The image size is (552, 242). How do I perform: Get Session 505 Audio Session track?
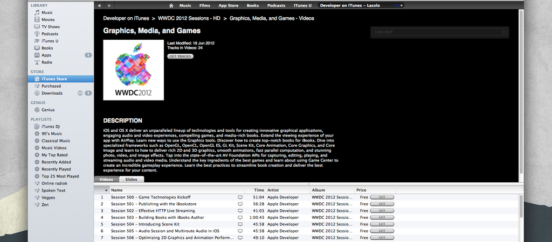click(382, 231)
